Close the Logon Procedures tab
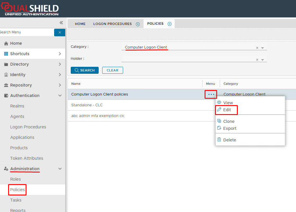Viewport: 296px width, 212px height. (138, 24)
